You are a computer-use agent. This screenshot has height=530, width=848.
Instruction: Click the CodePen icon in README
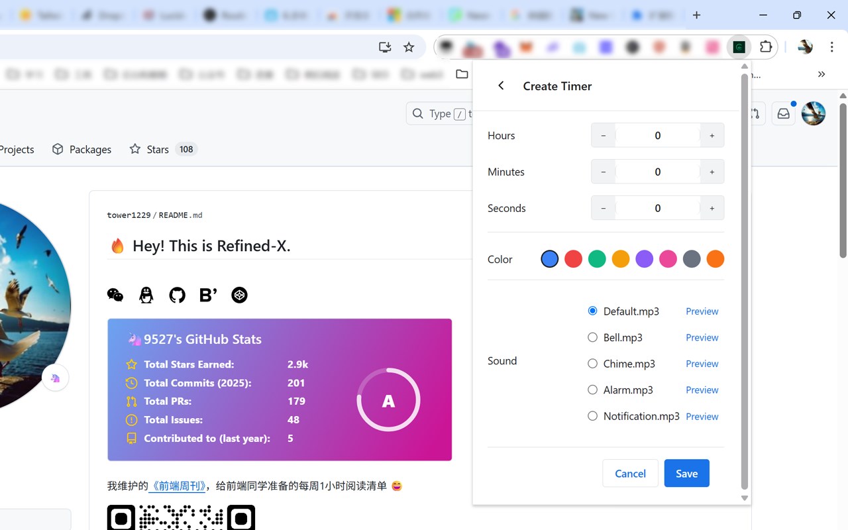[239, 295]
